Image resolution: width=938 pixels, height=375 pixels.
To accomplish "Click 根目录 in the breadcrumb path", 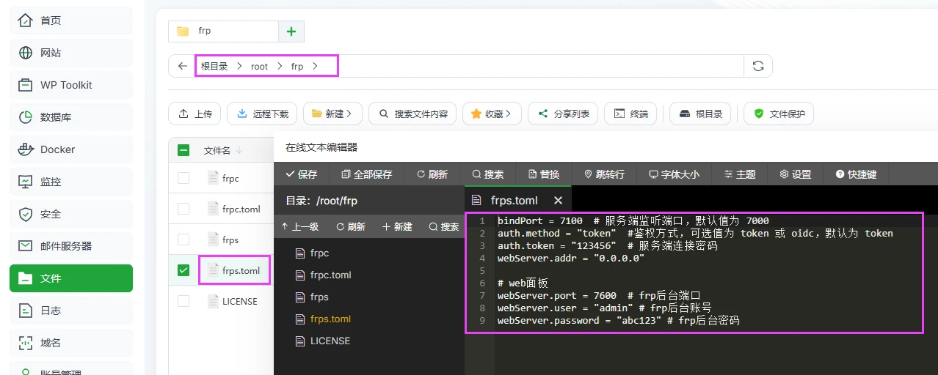I will click(214, 66).
